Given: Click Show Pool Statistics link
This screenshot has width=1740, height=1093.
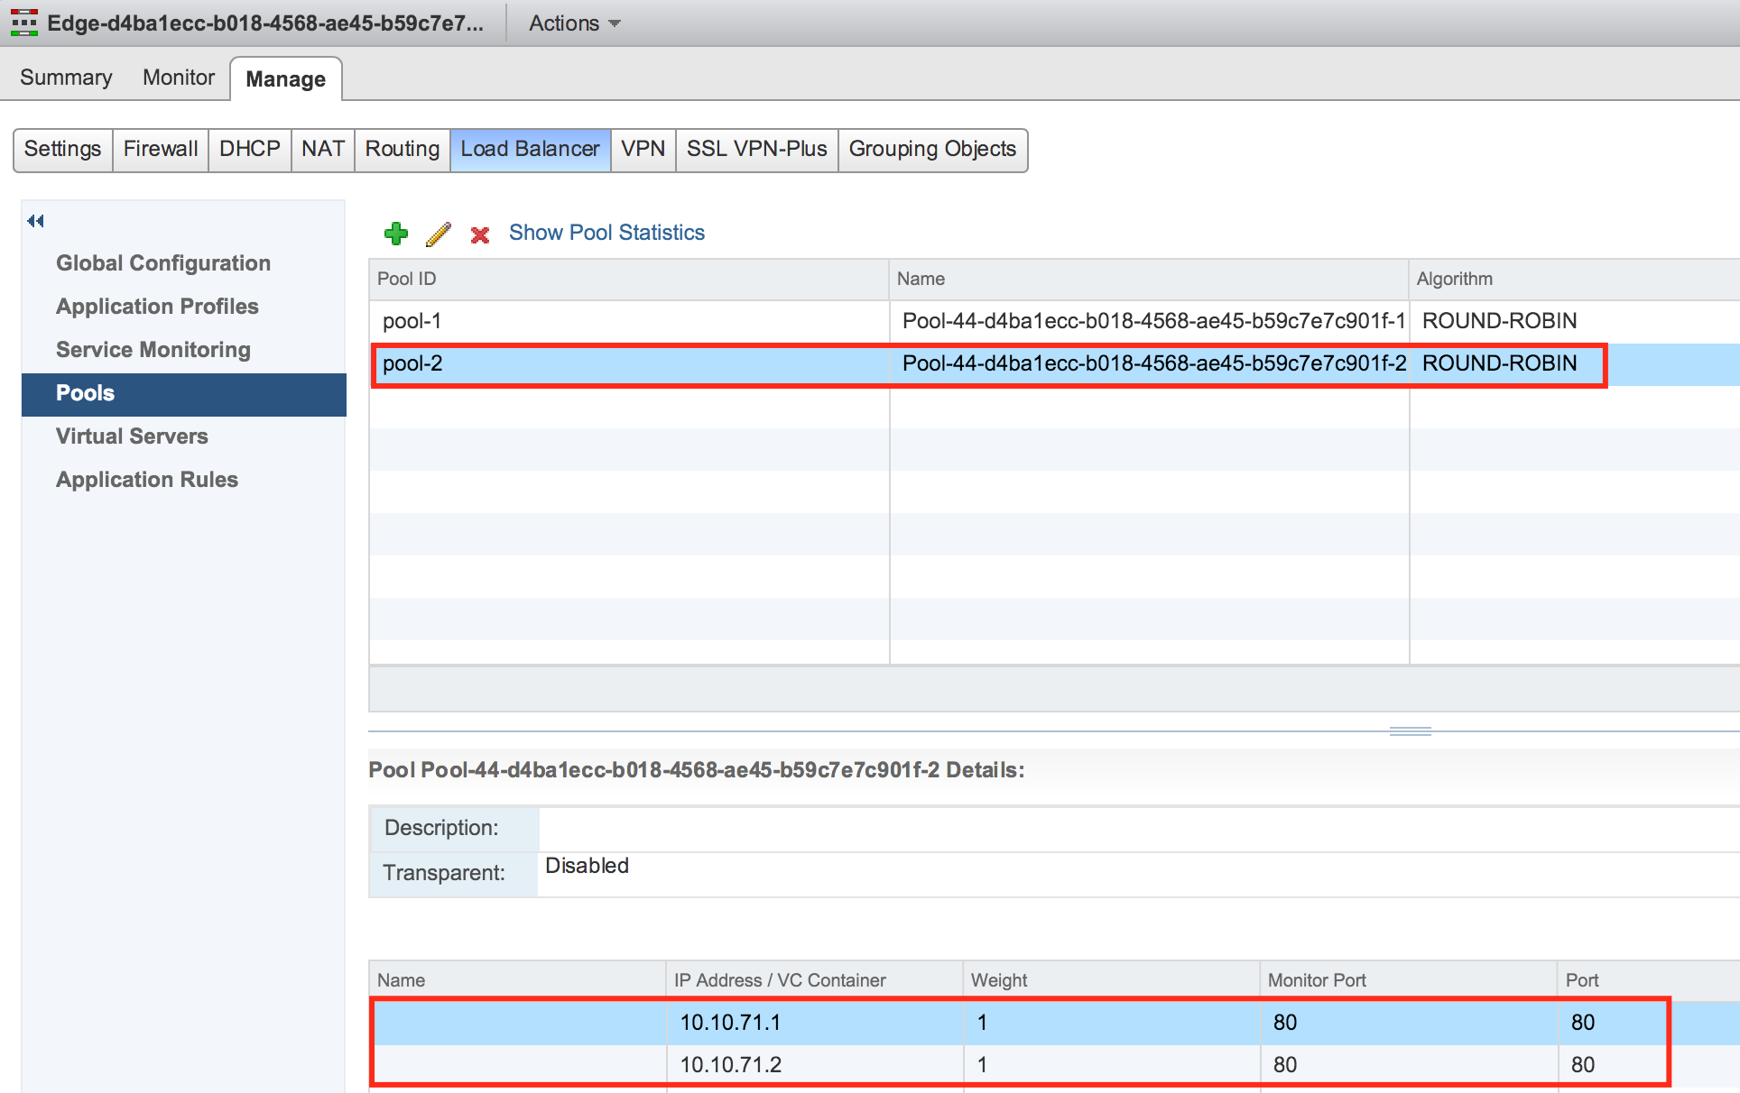Looking at the screenshot, I should pyautogui.click(x=606, y=233).
